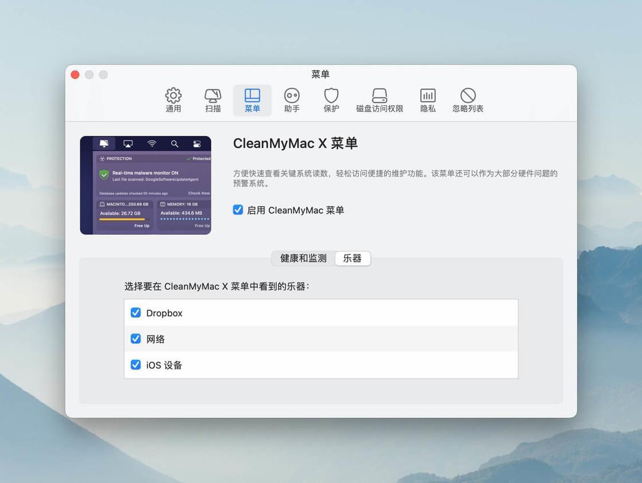Switch to the 扫描 settings icon
This screenshot has height=483, width=642.
[x=213, y=100]
